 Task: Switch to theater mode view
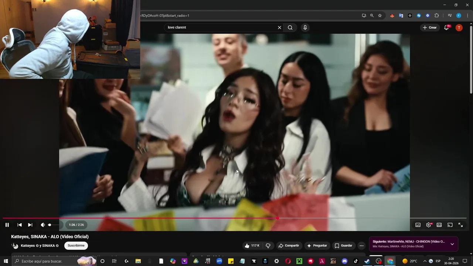[439, 225]
